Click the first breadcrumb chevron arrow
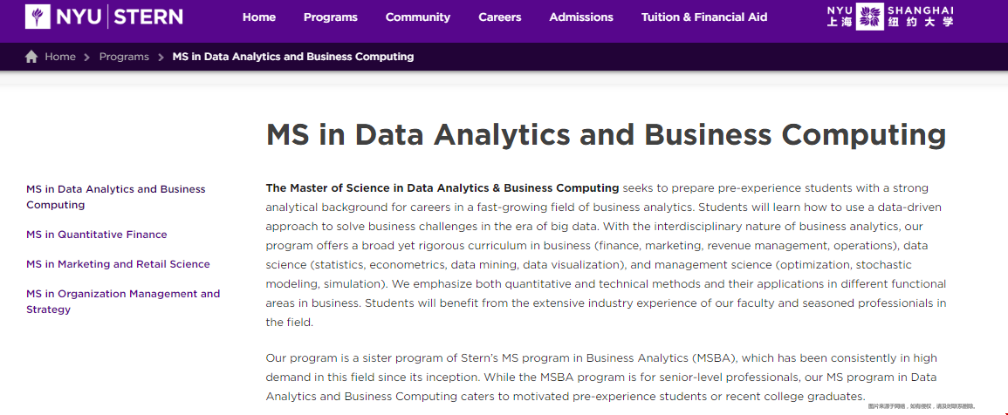1008x415 pixels. click(x=86, y=58)
